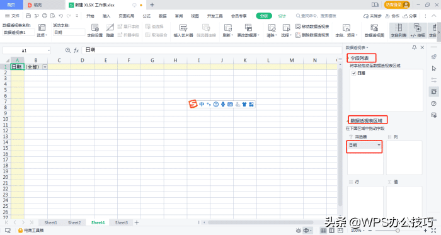Open the 文件 file menu
The height and width of the screenshot is (235, 441).
coord(12,16)
